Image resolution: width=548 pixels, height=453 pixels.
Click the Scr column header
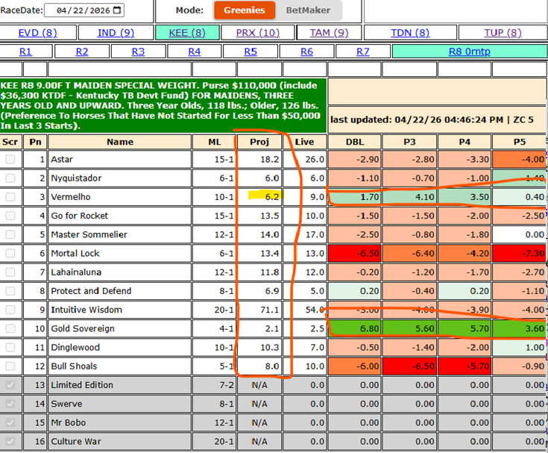point(10,142)
